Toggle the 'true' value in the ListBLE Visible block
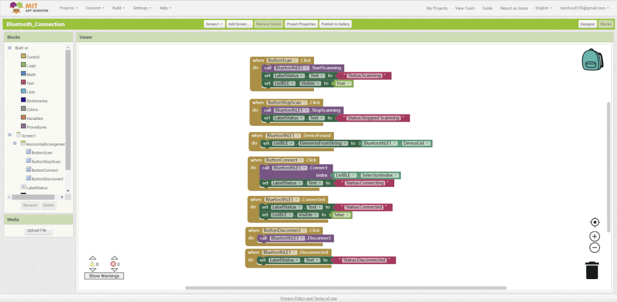This screenshot has height=302, width=617. click(x=342, y=84)
